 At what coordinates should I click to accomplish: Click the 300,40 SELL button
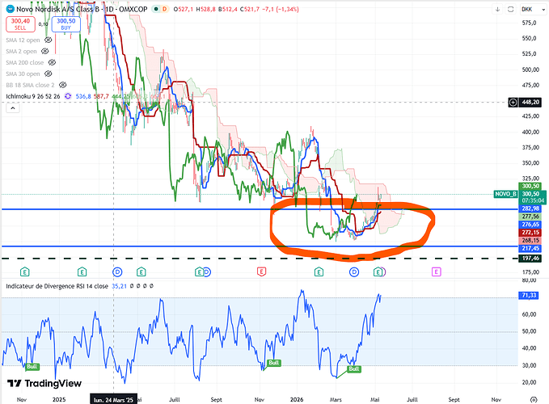coord(20,24)
